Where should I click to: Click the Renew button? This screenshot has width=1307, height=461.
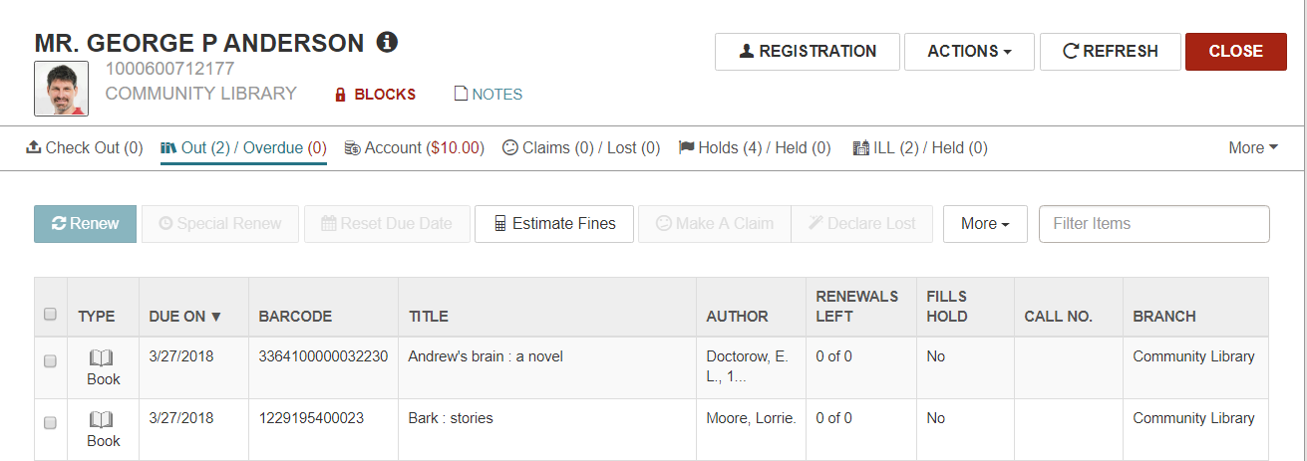coord(85,224)
